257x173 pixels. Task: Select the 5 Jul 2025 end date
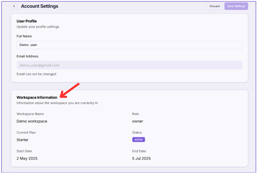coord(141,158)
